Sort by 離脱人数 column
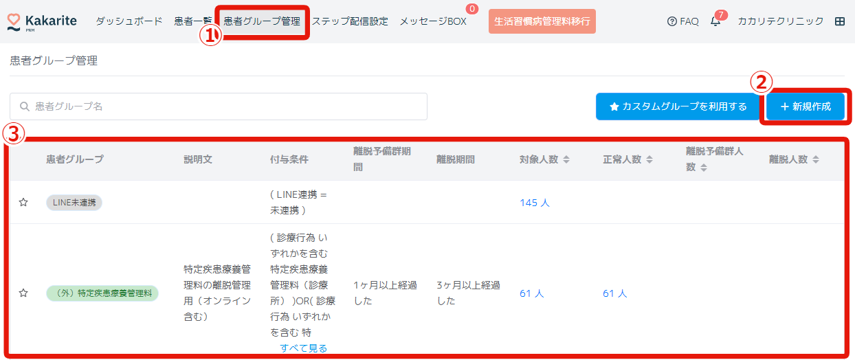 click(x=816, y=159)
